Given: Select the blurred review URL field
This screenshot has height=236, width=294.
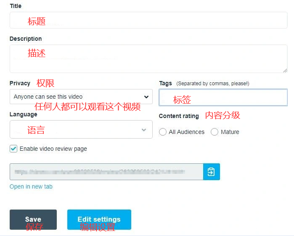Looking at the screenshot, I should click(x=106, y=172).
